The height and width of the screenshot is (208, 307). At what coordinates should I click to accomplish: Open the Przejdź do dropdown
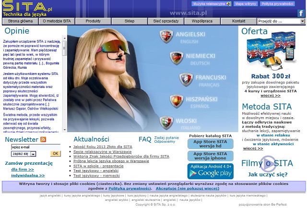pyautogui.click(x=281, y=21)
